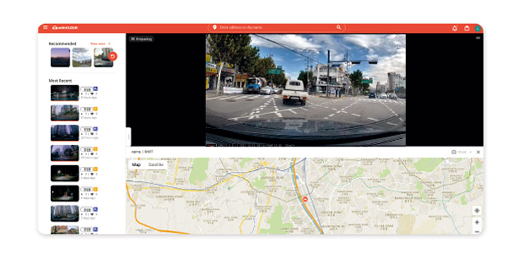
Task: Open the second Most Recent video thumbnail
Action: pos(65,113)
